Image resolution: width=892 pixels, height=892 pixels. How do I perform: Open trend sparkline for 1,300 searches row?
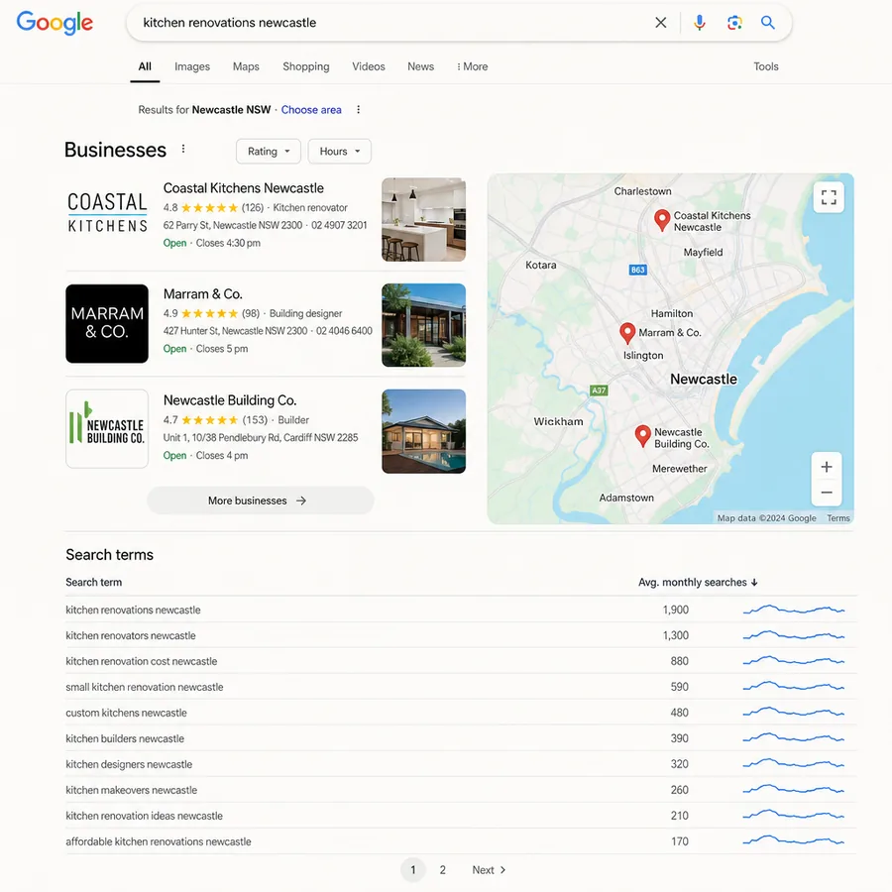pos(794,635)
